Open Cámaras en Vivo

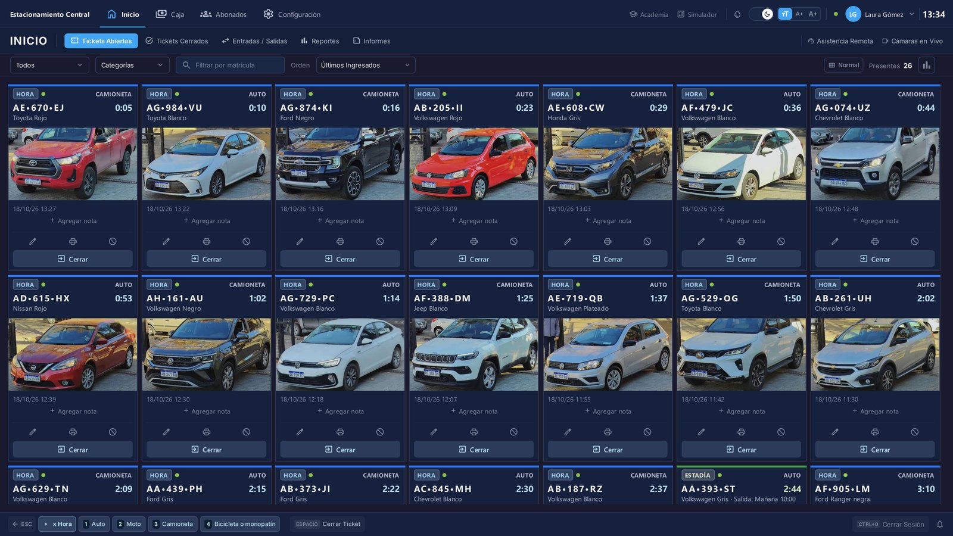click(x=912, y=41)
